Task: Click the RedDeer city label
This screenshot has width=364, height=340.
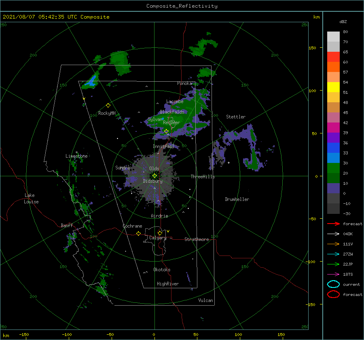Action: 171,122
